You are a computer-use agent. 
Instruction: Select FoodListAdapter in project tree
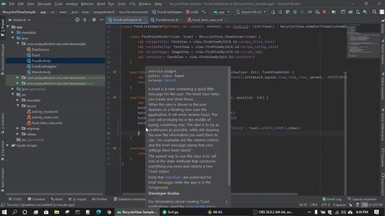point(44,67)
